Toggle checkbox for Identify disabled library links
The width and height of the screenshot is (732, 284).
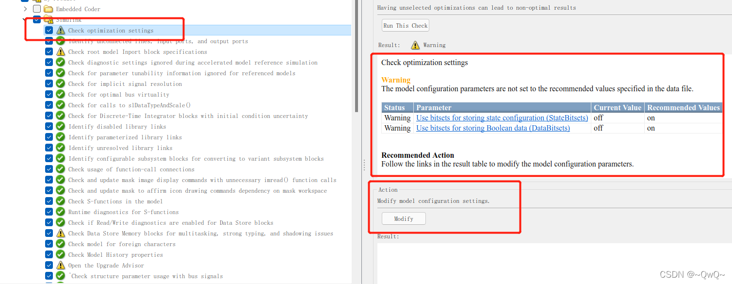[x=49, y=126]
